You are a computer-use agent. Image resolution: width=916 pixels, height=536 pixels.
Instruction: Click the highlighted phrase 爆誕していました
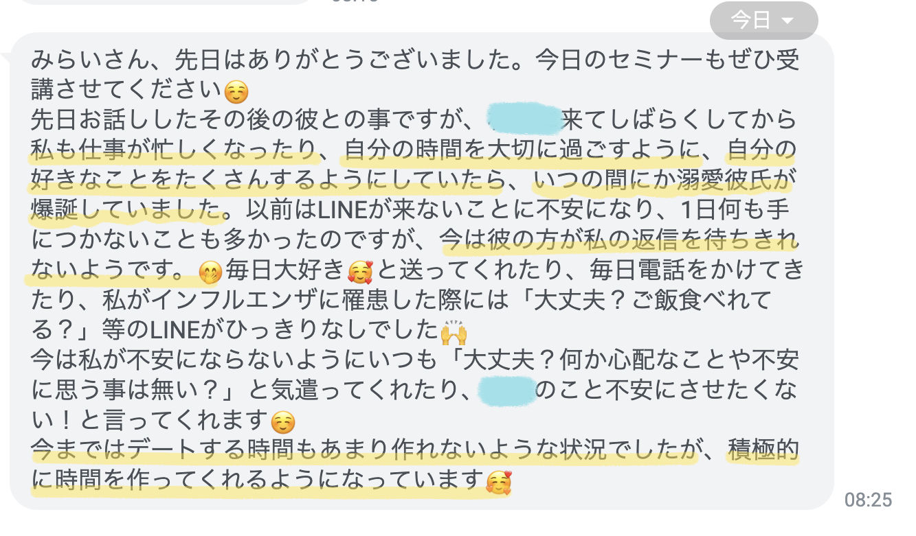[x=128, y=209]
